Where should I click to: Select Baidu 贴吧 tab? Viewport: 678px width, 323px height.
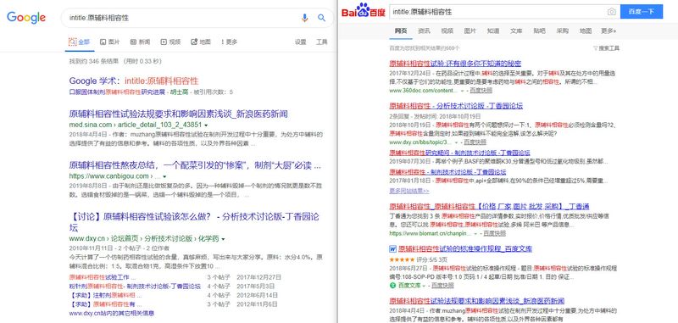pyautogui.click(x=539, y=31)
